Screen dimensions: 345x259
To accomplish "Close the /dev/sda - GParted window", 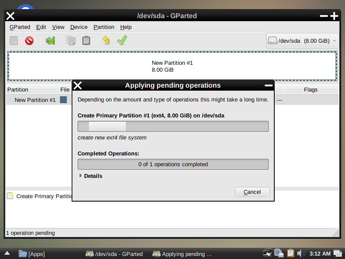I will [10, 16].
